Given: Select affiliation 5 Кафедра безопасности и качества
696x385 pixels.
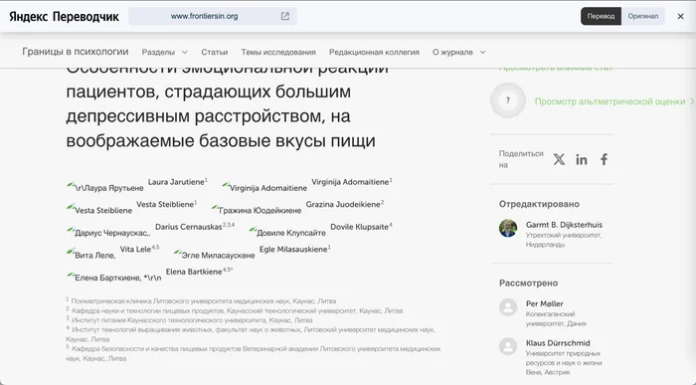Looking at the screenshot, I should click(x=254, y=353).
